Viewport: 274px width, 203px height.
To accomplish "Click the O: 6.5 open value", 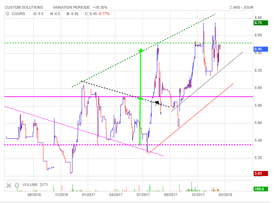I will click(x=38, y=14).
